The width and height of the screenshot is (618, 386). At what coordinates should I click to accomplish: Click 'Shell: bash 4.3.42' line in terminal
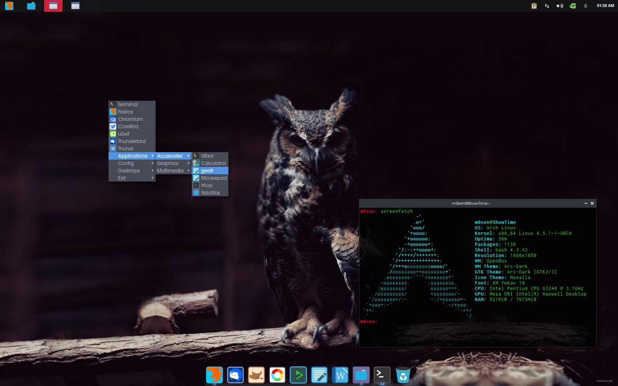(501, 250)
